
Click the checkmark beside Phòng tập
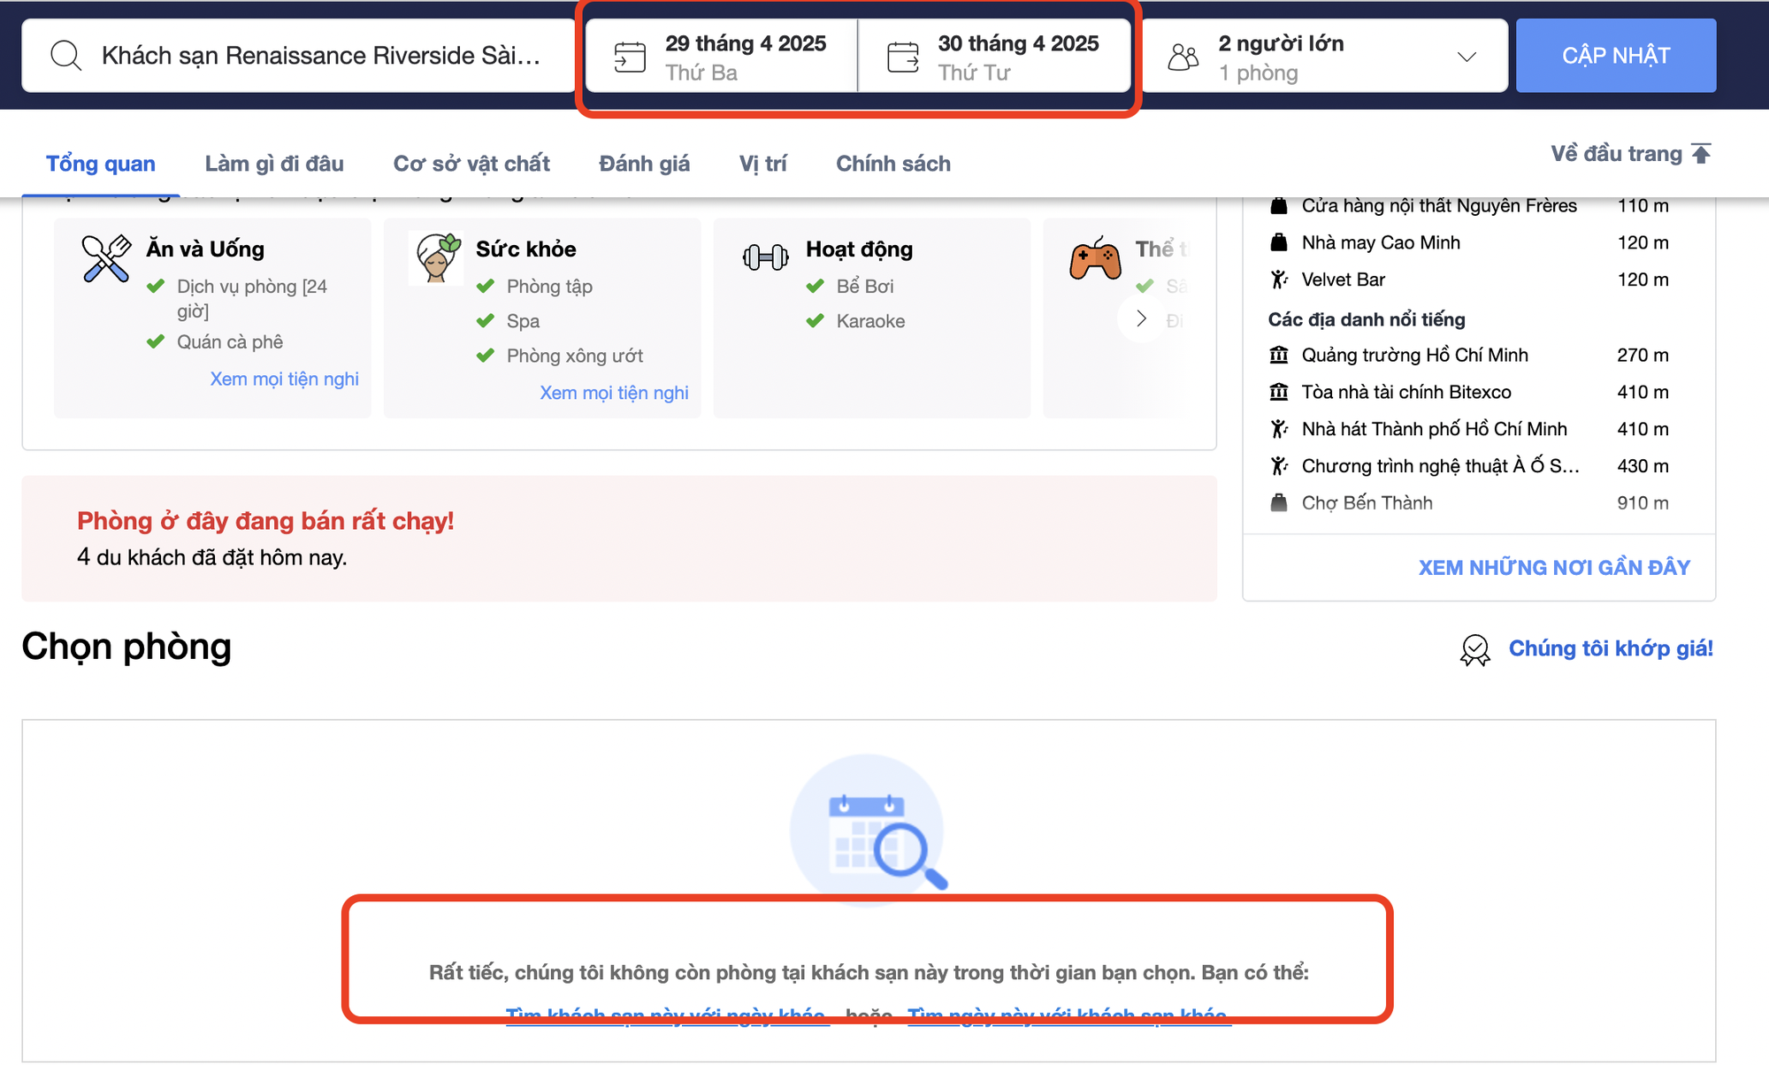point(485,286)
